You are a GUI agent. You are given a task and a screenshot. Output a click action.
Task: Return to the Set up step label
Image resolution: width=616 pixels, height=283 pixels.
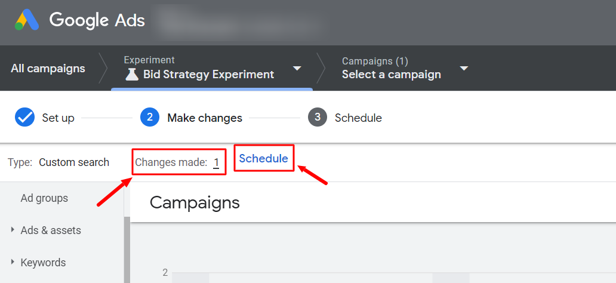click(x=58, y=118)
